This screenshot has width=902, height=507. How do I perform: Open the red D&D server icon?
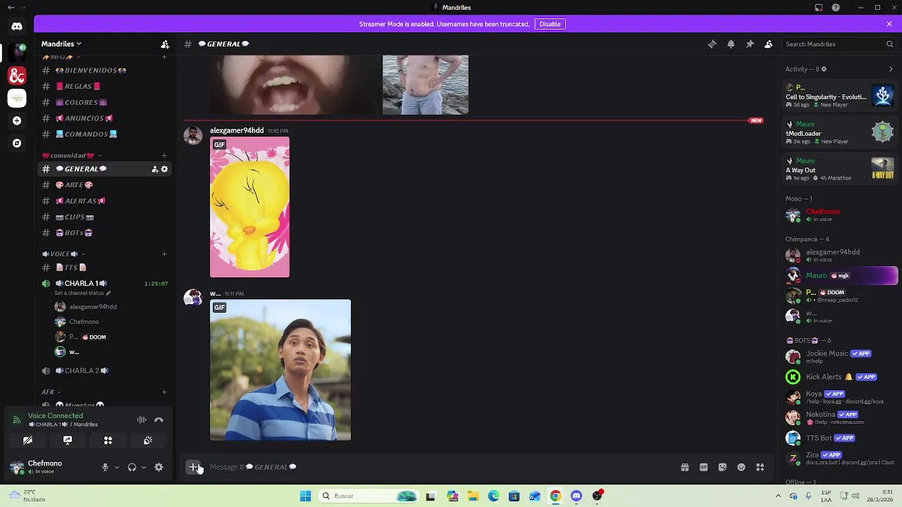17,75
